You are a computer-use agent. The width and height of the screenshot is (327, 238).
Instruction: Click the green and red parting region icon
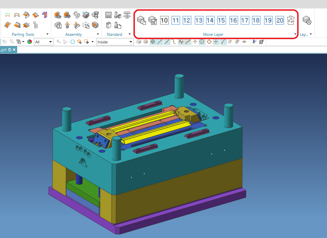click(8, 15)
